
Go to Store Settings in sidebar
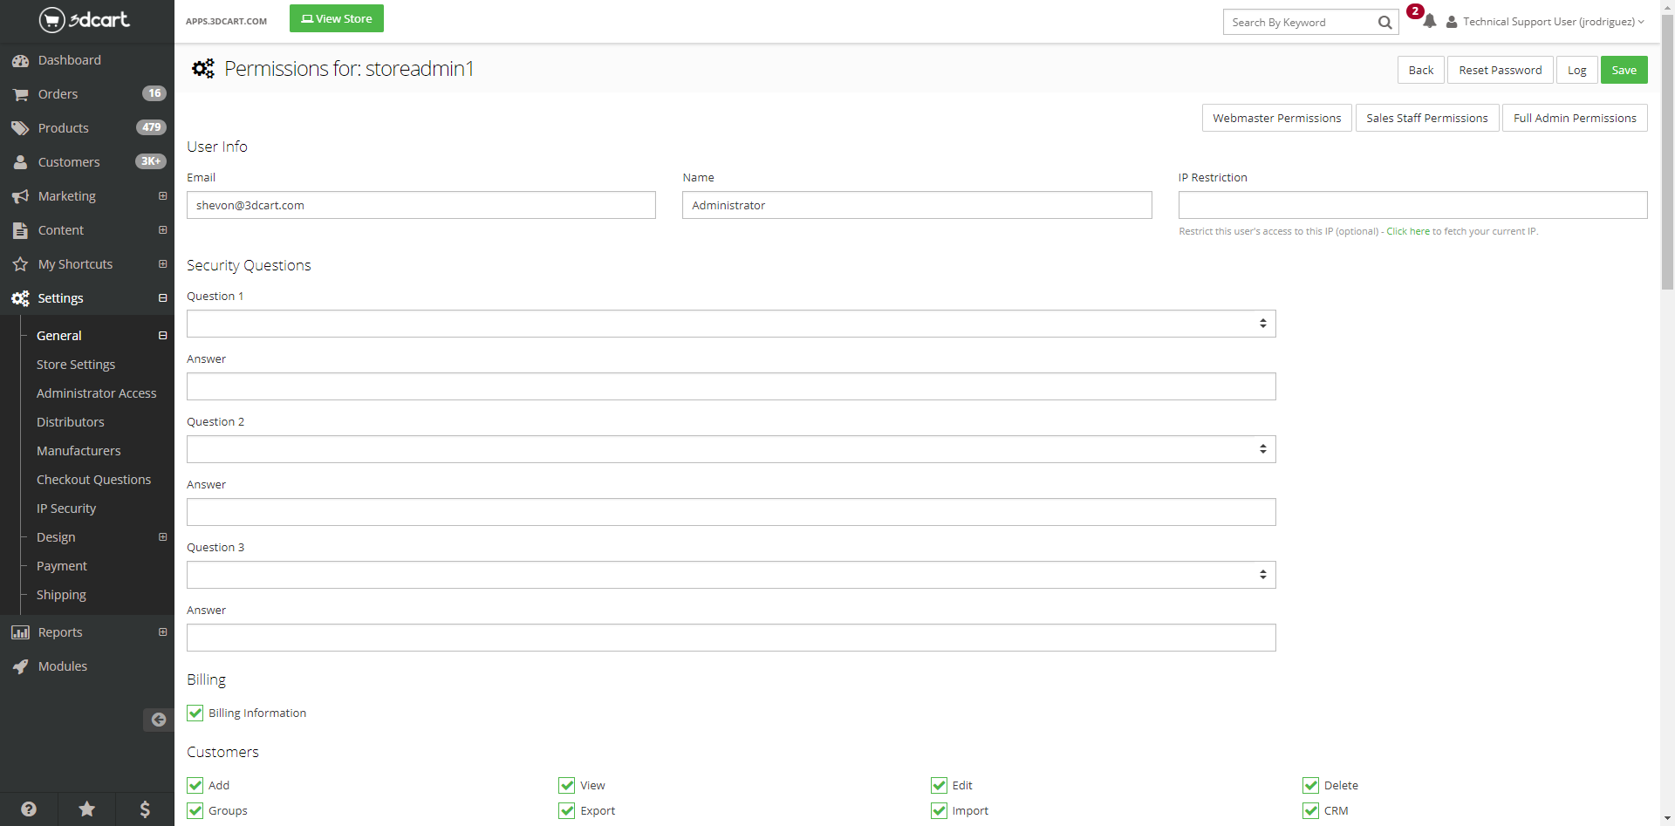[x=76, y=365]
